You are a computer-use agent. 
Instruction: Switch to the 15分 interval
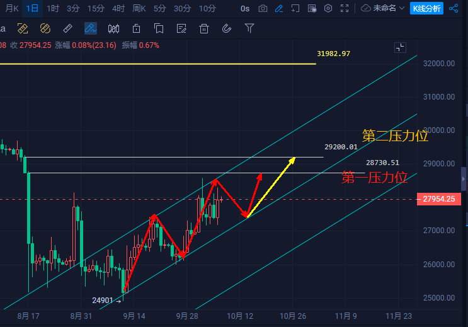(96, 8)
